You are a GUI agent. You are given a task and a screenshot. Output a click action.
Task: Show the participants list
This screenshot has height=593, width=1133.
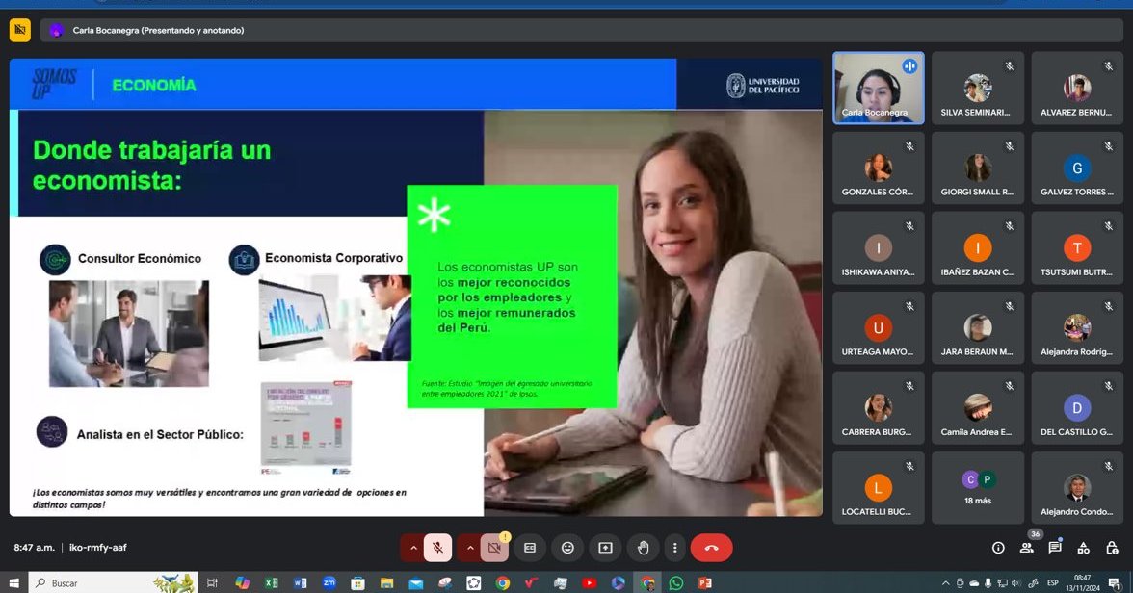(1027, 548)
